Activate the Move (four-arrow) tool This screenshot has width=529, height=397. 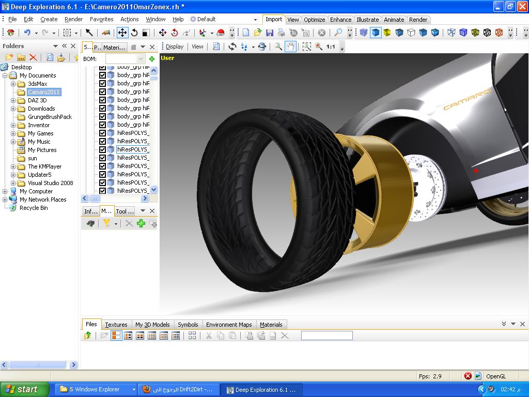[x=122, y=33]
